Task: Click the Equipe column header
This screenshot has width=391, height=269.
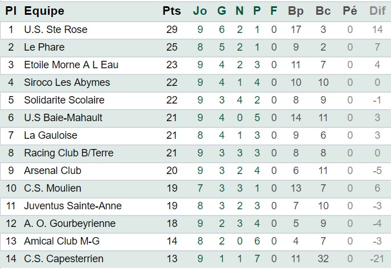Action: (x=44, y=11)
